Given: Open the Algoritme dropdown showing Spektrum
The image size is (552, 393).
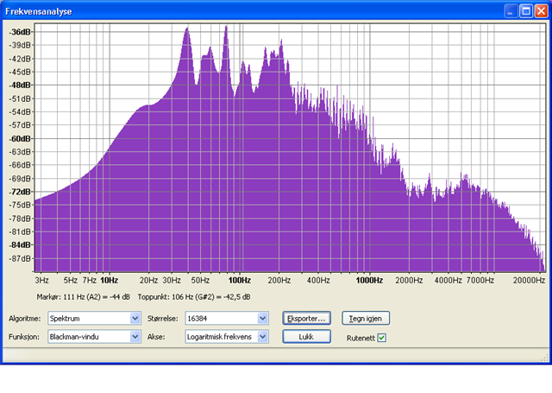Looking at the screenshot, I should click(94, 319).
